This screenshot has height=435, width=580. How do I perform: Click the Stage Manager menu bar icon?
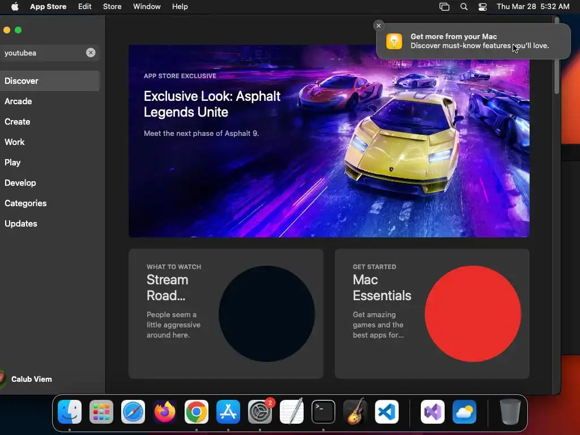444,7
